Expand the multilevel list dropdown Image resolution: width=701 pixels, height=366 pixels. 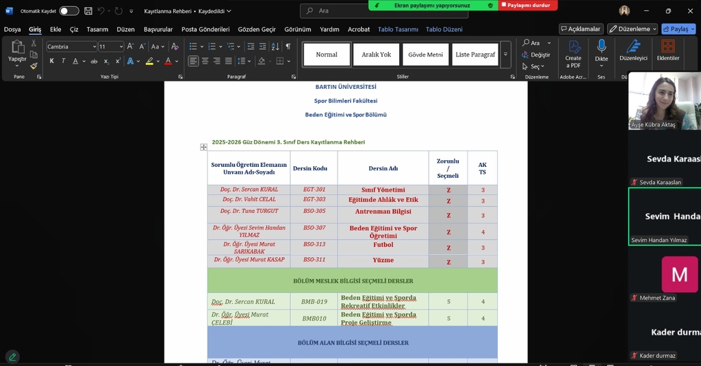pos(239,47)
